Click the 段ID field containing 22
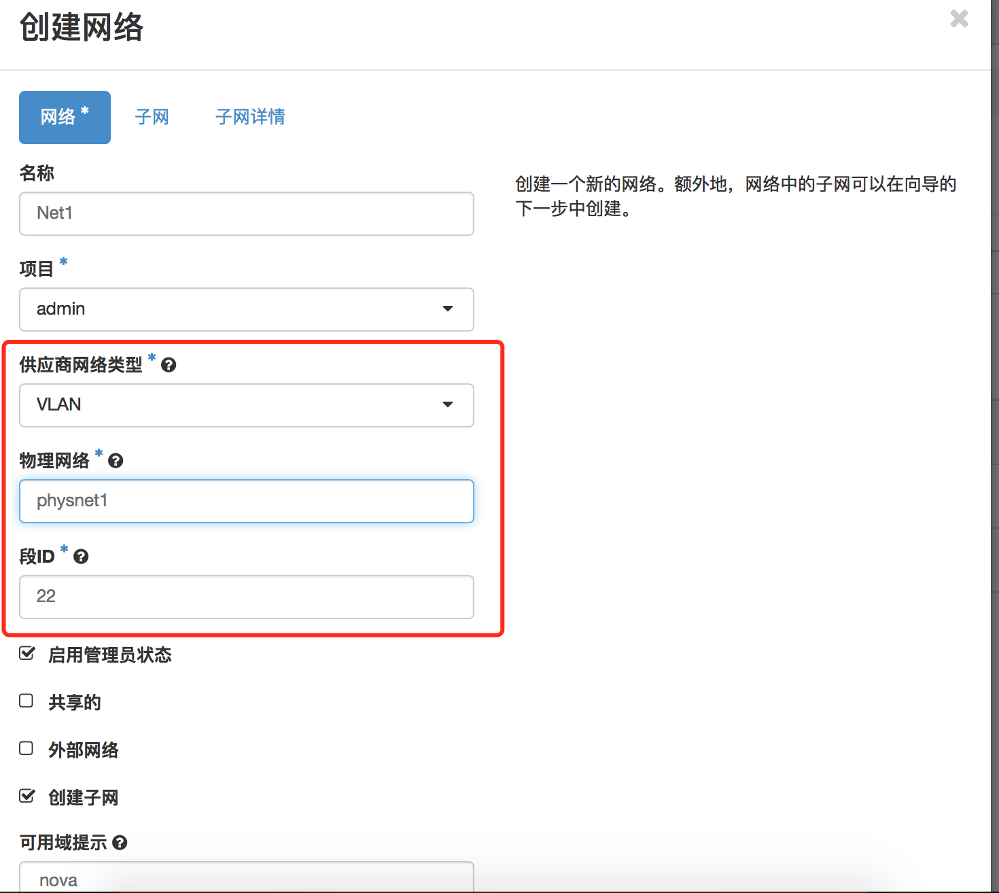999x893 pixels. tap(247, 597)
